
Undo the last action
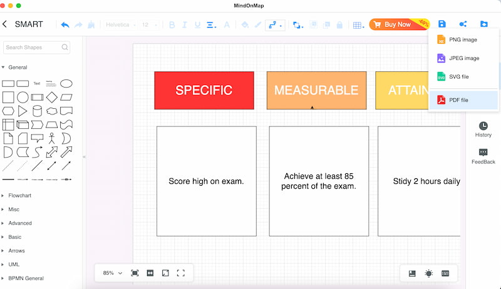(65, 24)
